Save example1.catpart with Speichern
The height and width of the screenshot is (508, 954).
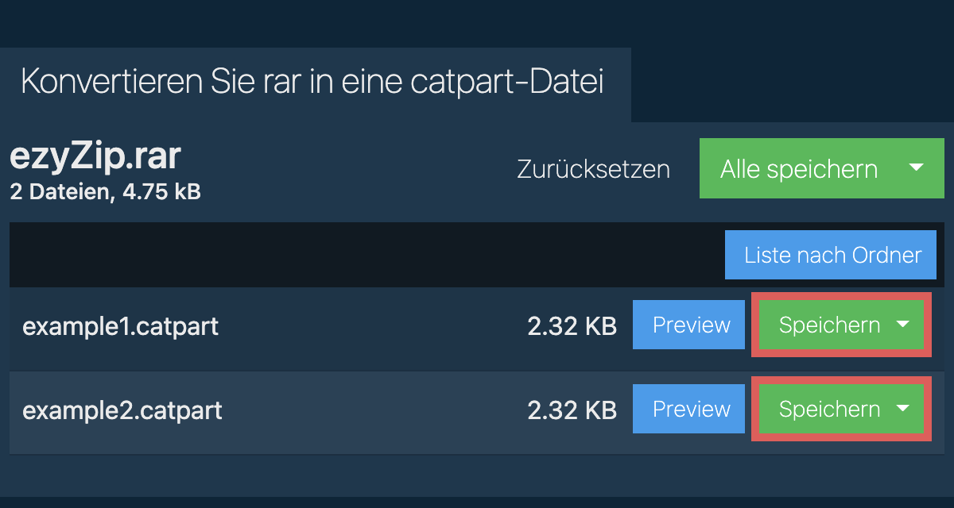[828, 325]
